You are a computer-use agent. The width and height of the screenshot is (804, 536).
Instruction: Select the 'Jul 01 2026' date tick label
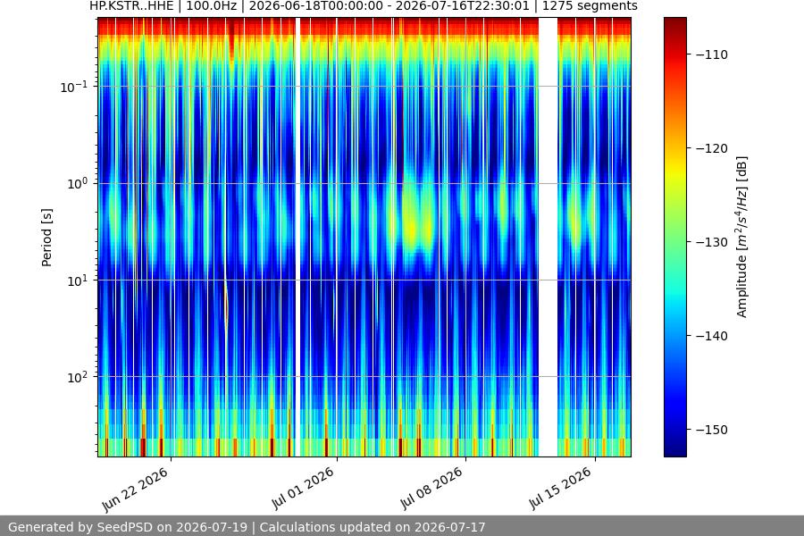click(x=303, y=488)
